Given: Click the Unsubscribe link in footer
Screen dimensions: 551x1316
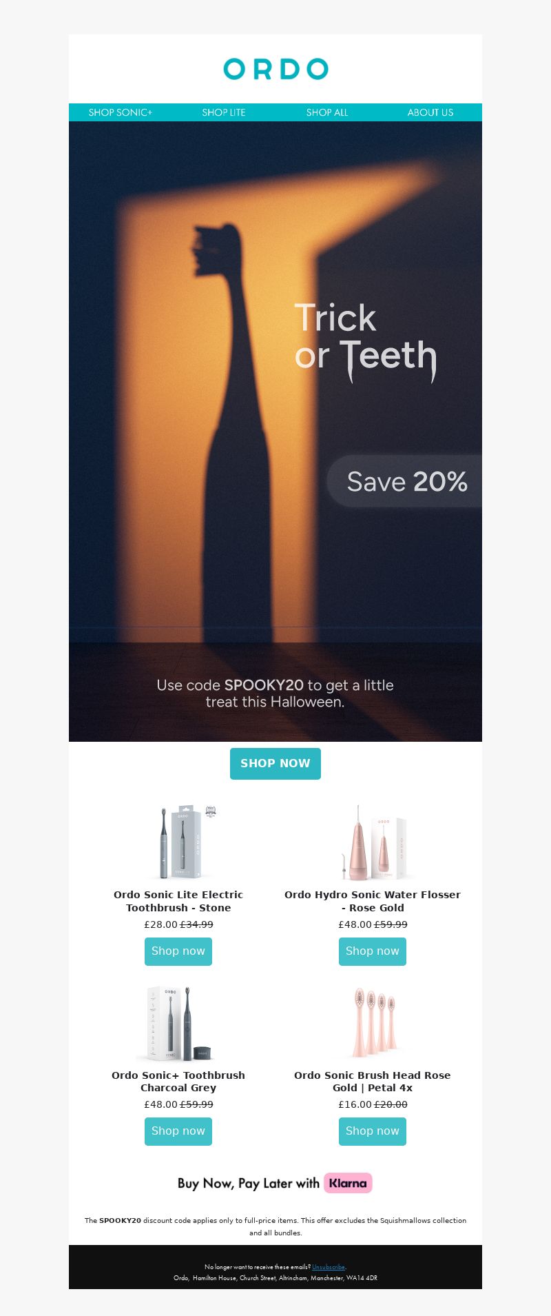Looking at the screenshot, I should [x=329, y=1267].
